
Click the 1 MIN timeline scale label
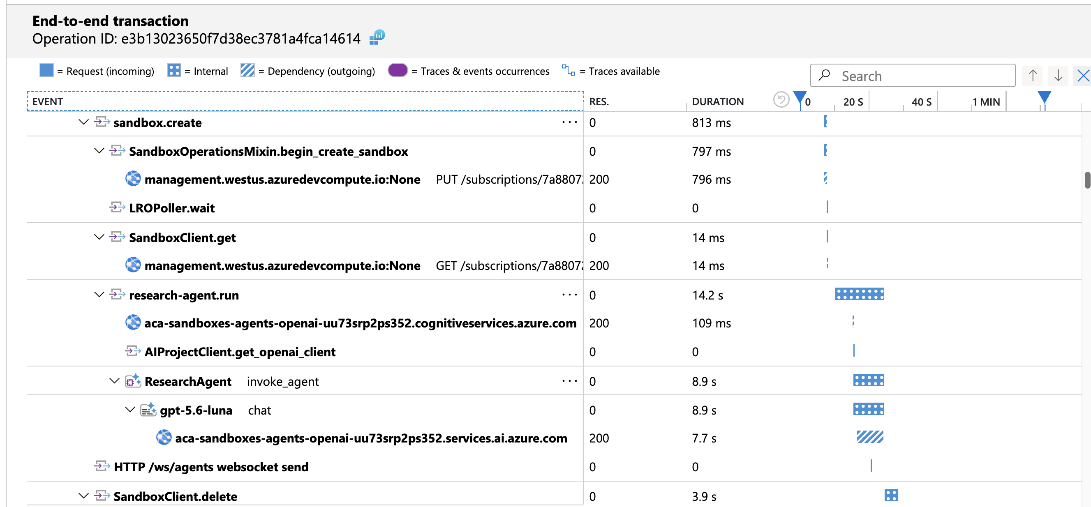[x=986, y=102]
